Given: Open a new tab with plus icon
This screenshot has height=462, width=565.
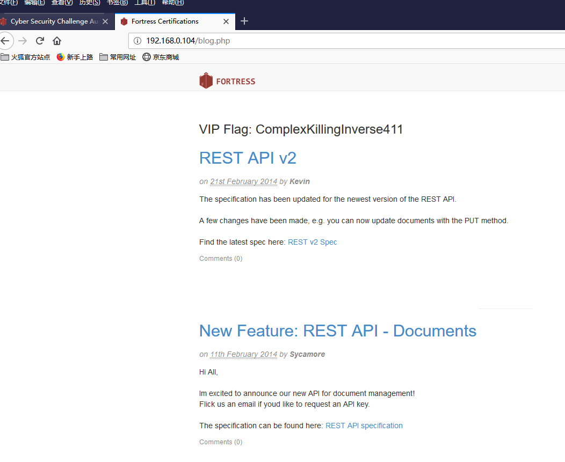Looking at the screenshot, I should tap(244, 21).
